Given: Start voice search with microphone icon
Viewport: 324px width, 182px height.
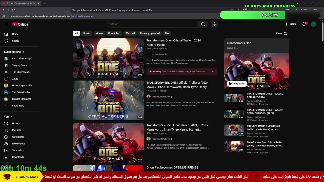Looking at the screenshot, I should click(214, 24).
